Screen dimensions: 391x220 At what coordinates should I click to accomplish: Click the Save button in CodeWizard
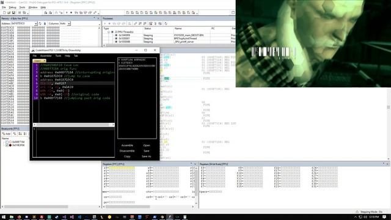click(x=147, y=151)
